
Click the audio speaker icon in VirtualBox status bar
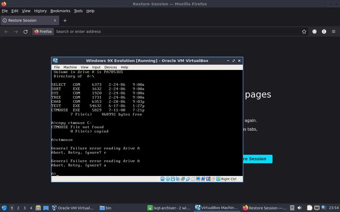point(178,179)
